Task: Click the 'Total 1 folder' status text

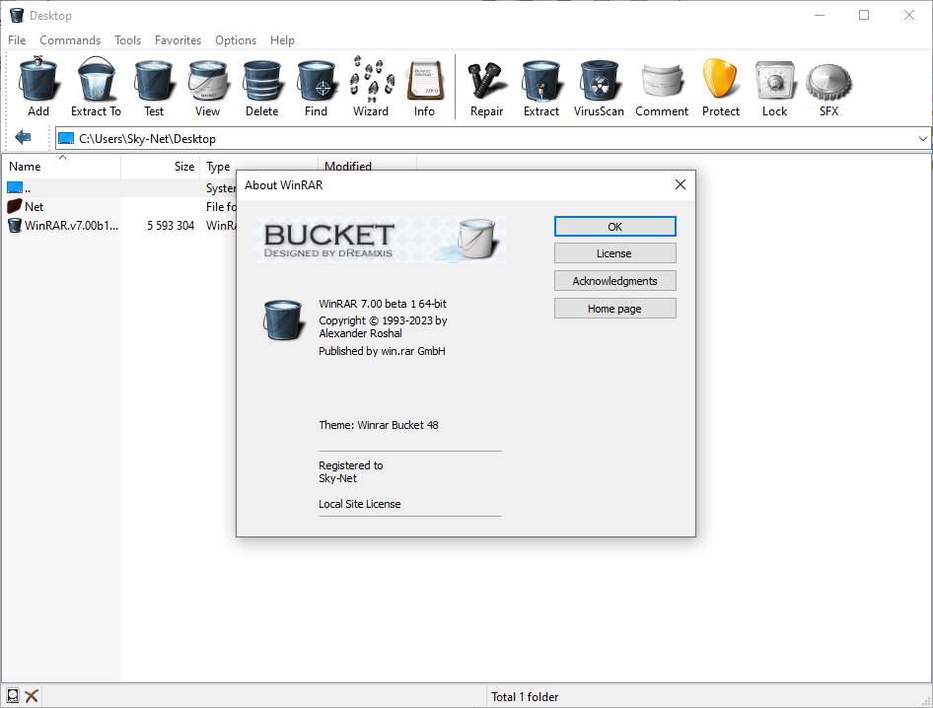Action: click(x=525, y=697)
